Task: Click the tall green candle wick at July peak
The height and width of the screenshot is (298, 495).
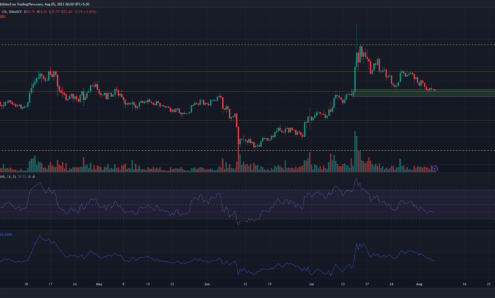Action: click(x=357, y=35)
